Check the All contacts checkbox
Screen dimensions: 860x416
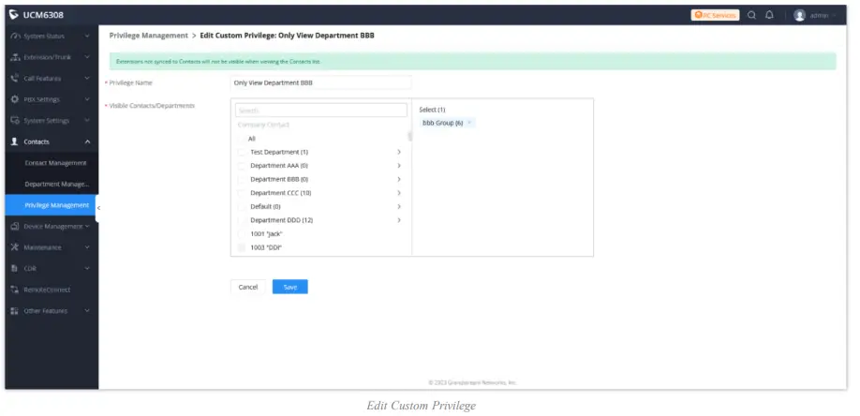pyautogui.click(x=242, y=139)
